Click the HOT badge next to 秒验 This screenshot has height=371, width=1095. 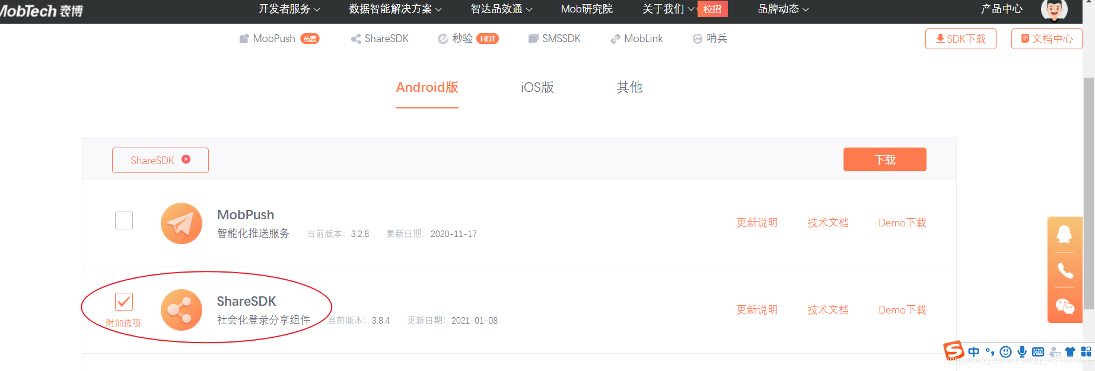tap(488, 39)
